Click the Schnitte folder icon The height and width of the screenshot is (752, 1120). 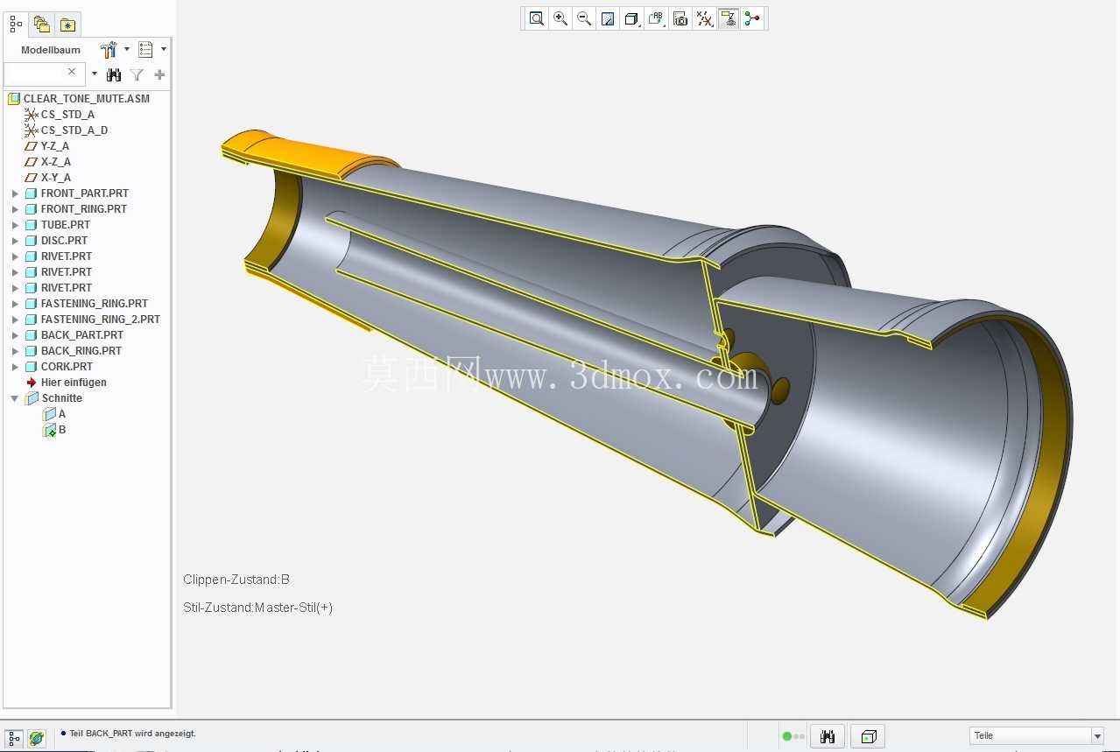(32, 398)
